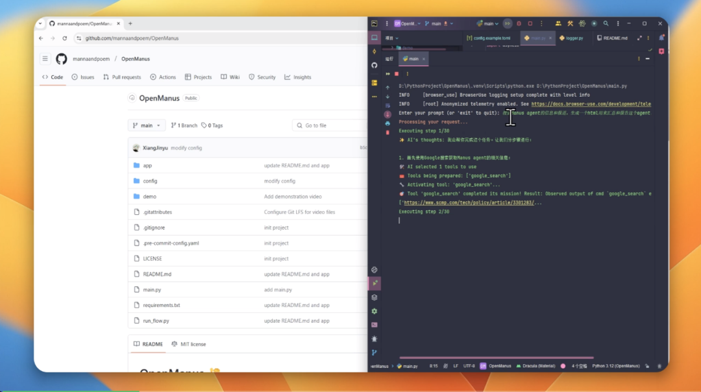Open Code With Me people icon
The width and height of the screenshot is (701, 392).
pos(558,24)
